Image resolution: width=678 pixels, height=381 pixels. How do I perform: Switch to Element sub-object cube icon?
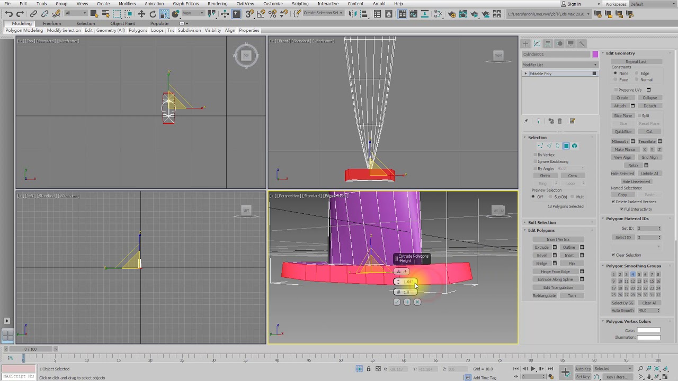click(574, 146)
